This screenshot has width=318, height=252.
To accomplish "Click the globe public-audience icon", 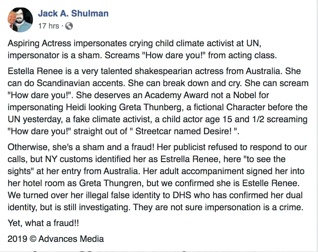I will point(69,26).
